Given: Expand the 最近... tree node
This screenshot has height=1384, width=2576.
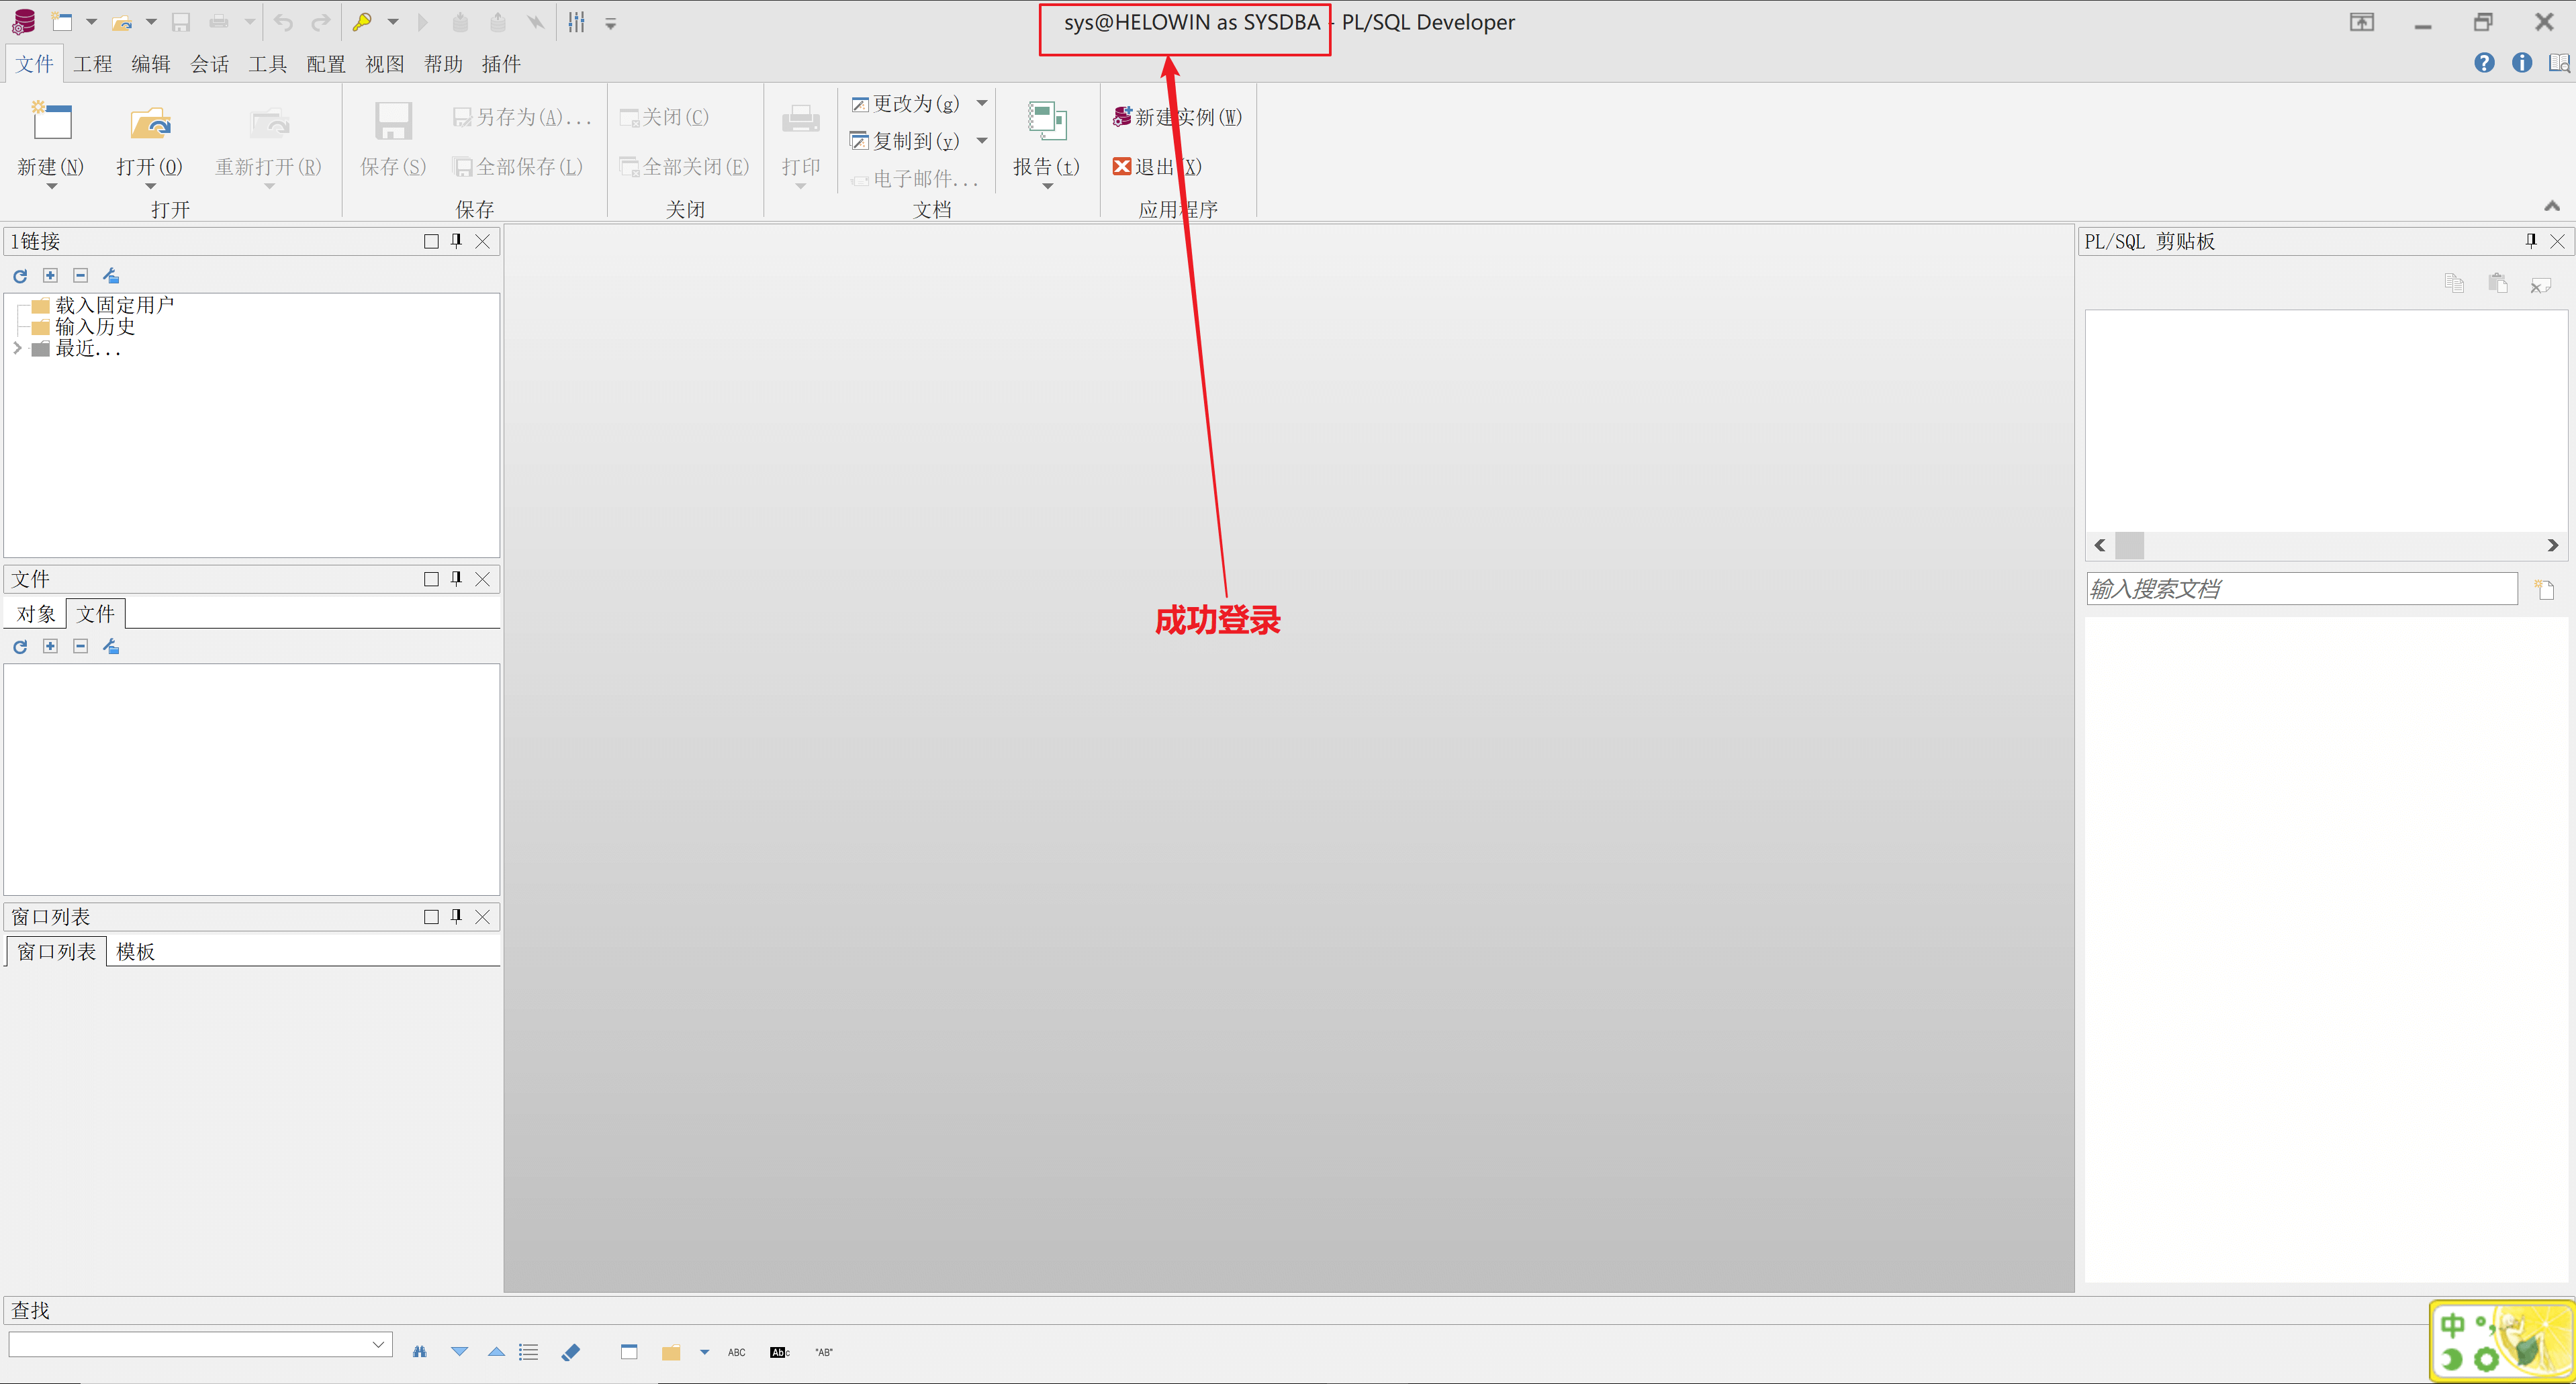Looking at the screenshot, I should 17,348.
